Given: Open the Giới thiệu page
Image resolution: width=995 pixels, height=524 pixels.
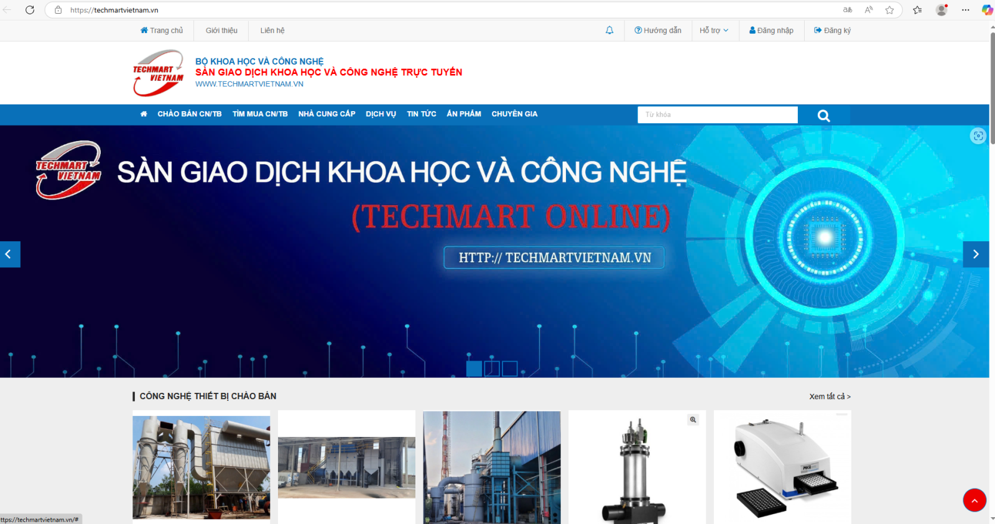Looking at the screenshot, I should (221, 30).
